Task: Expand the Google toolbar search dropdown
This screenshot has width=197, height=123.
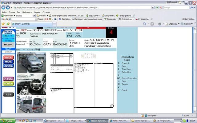Action: point(36,19)
